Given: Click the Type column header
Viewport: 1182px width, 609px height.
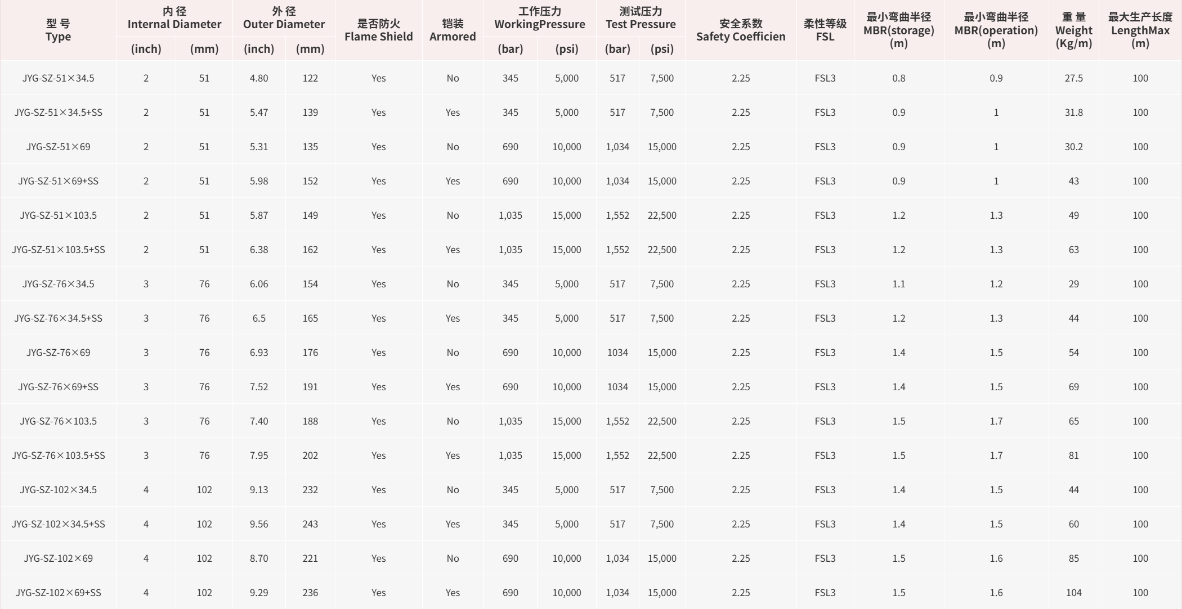Looking at the screenshot, I should (58, 30).
